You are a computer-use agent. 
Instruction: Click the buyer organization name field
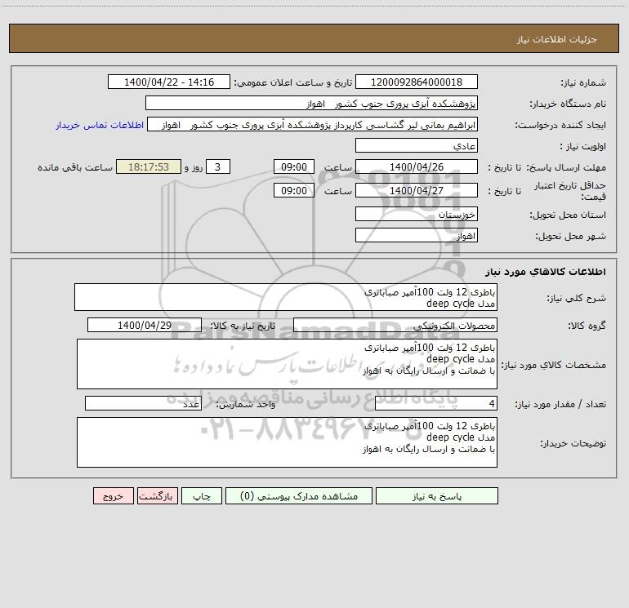(x=311, y=103)
